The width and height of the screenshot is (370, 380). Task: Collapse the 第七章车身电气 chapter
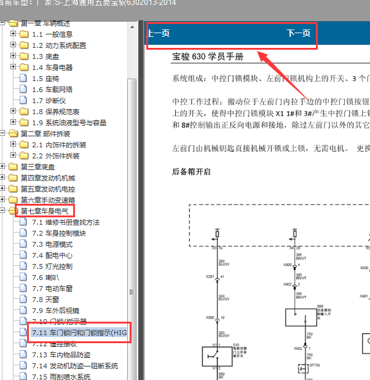pyautogui.click(x=2, y=211)
